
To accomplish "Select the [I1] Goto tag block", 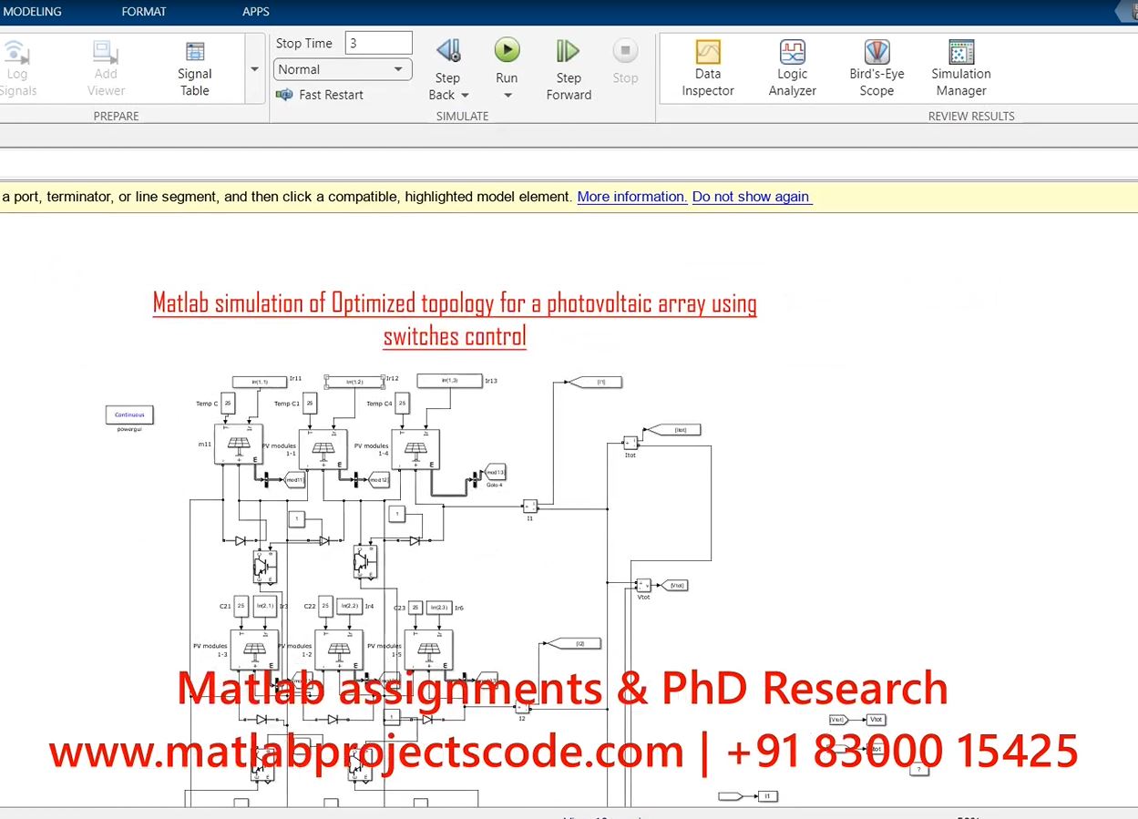I will (x=595, y=382).
